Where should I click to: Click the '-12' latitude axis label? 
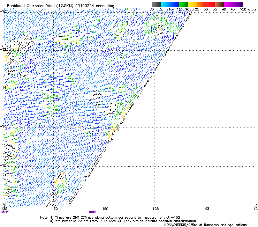click(x=3, y=49)
